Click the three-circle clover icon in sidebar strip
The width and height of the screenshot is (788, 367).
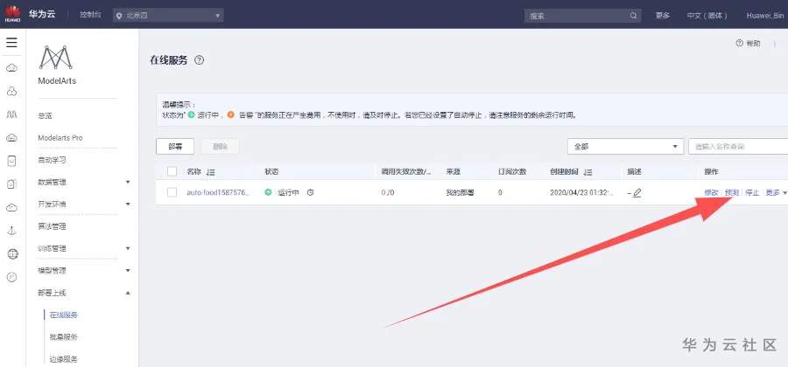pyautogui.click(x=12, y=91)
